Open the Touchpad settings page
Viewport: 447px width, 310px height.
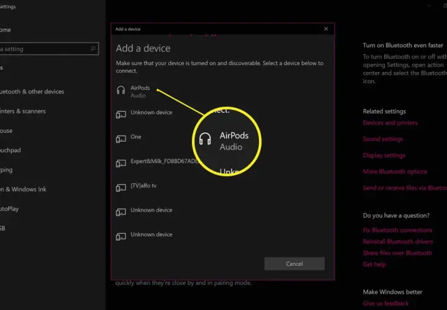coord(11,150)
